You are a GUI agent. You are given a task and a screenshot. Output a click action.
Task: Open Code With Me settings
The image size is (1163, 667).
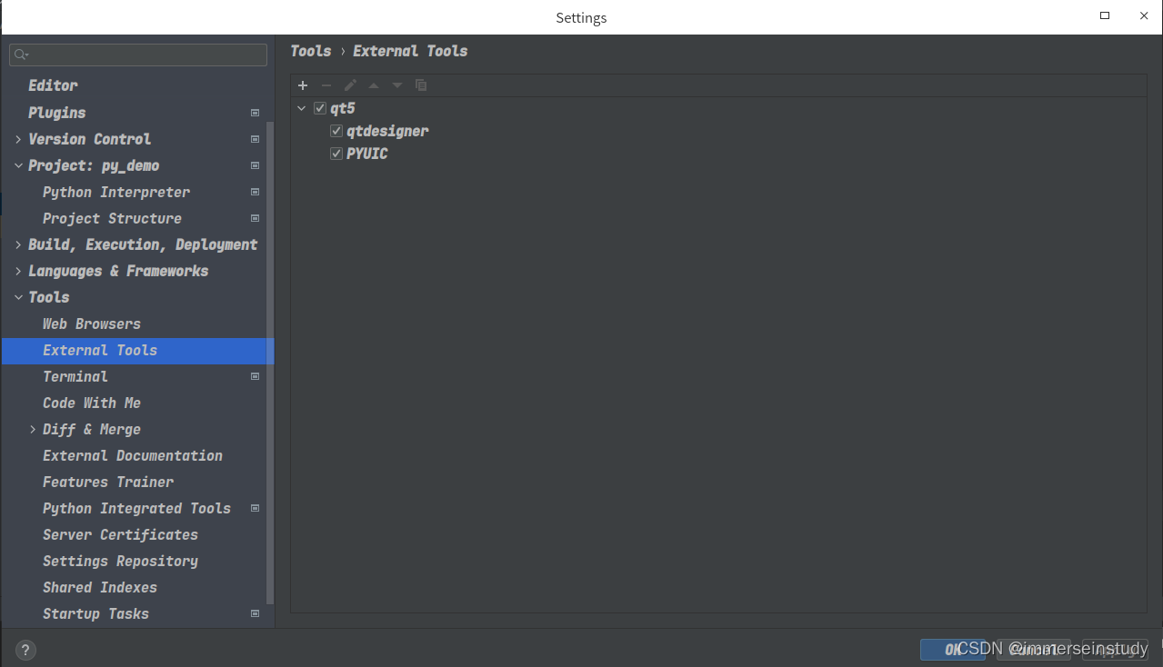pos(92,403)
